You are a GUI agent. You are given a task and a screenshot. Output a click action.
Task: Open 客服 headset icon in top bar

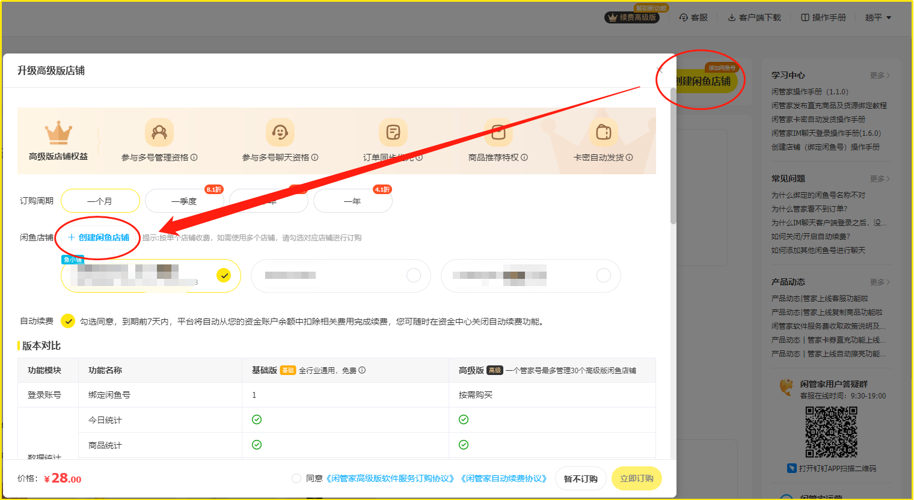tap(684, 17)
